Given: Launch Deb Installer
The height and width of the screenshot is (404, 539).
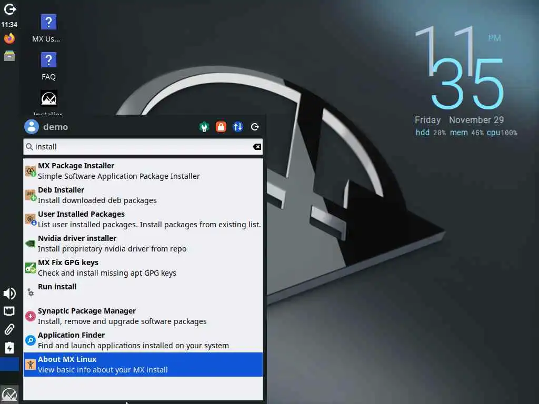Looking at the screenshot, I should pos(143,195).
